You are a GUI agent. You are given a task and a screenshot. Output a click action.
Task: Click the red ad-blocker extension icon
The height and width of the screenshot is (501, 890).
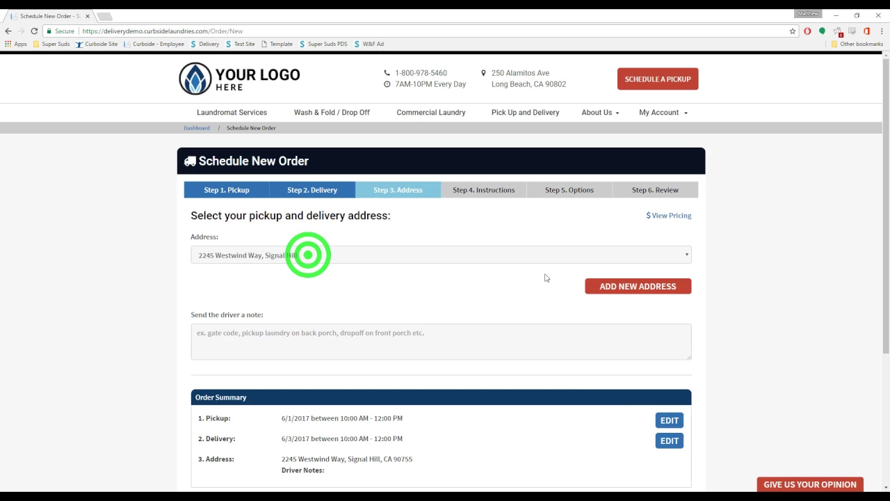807,31
